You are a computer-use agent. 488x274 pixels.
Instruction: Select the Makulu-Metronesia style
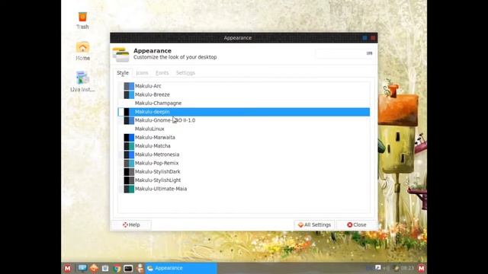pyautogui.click(x=244, y=155)
